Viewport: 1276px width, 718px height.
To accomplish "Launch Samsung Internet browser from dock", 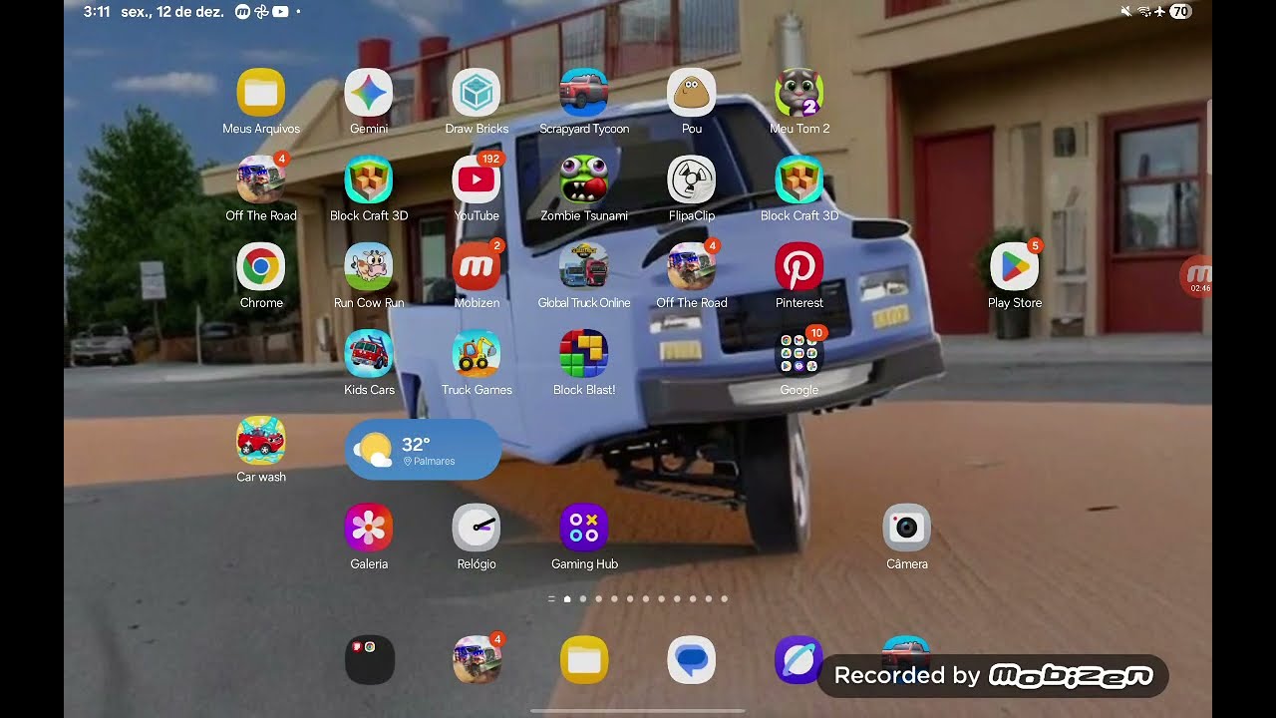I will pyautogui.click(x=799, y=659).
